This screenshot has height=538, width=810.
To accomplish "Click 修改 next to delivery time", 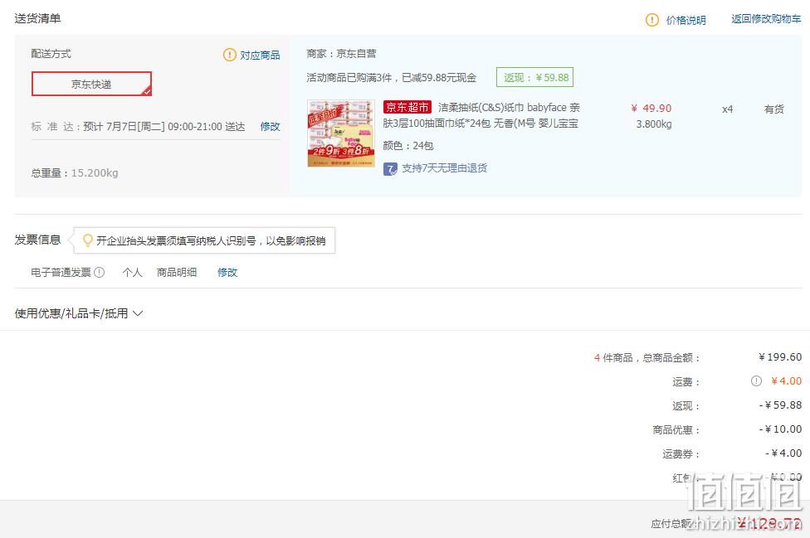I will click(x=271, y=126).
